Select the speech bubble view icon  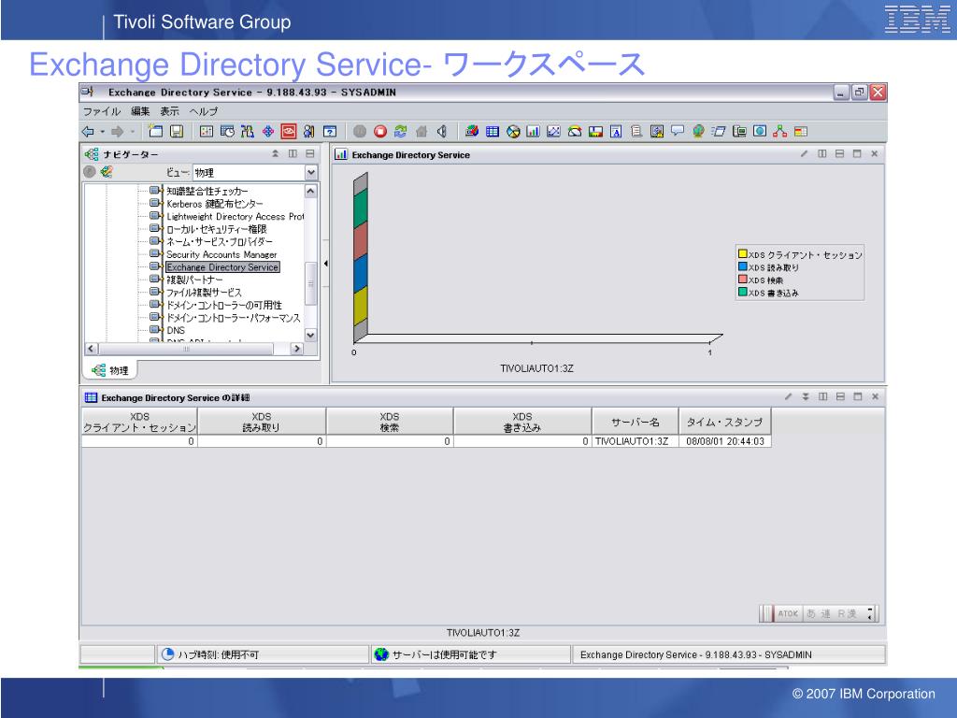point(678,131)
